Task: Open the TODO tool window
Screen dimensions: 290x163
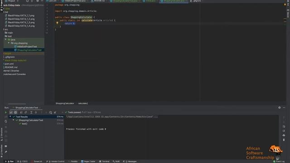Action: 22,161
